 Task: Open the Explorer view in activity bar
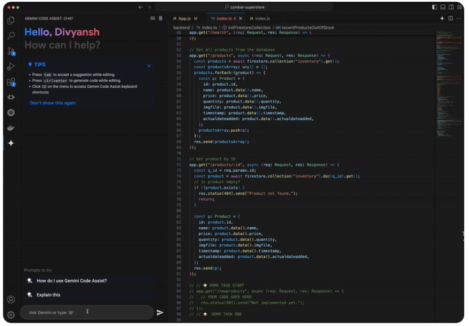click(x=11, y=21)
